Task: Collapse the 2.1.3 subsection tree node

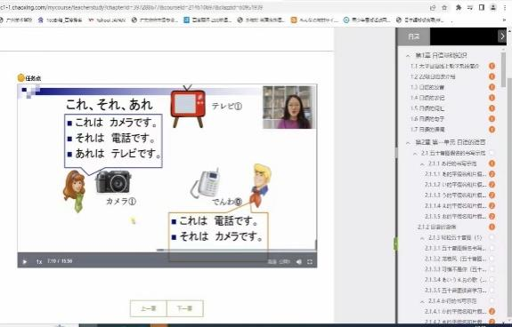Action: tap(422, 238)
